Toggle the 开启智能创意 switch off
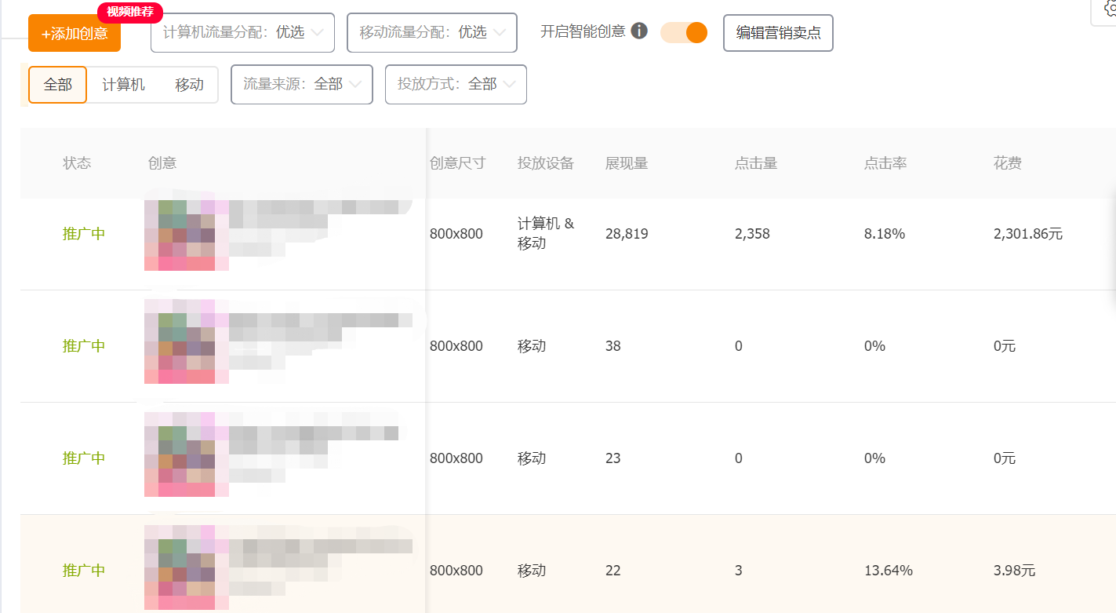The image size is (1116, 613). click(683, 33)
